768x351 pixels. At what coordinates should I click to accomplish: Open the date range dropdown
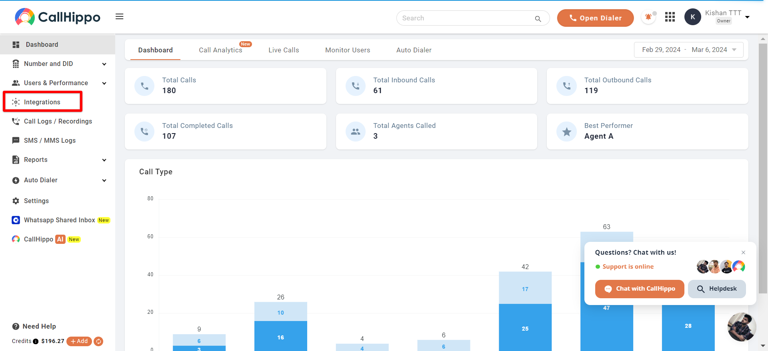point(688,50)
